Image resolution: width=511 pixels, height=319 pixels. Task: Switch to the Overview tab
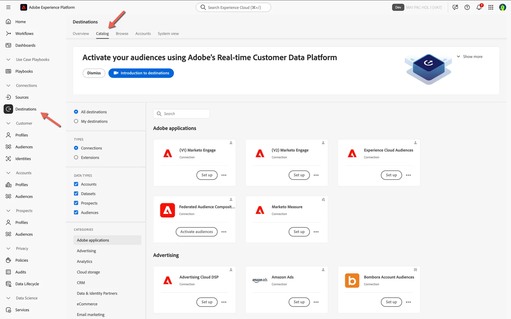click(81, 34)
